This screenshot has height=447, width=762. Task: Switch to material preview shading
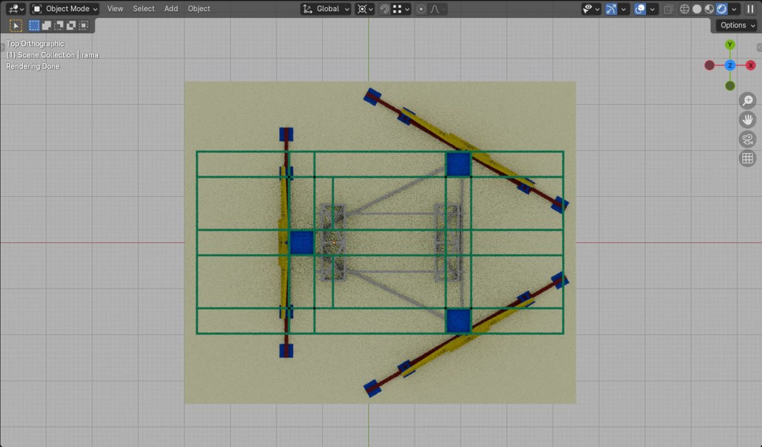[710, 9]
